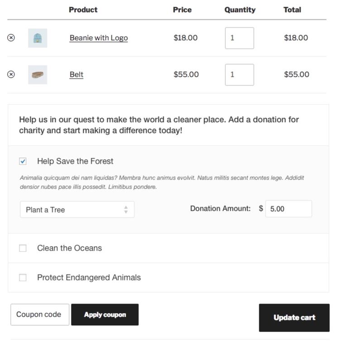The height and width of the screenshot is (341, 337).
Task: Click the Protect Endangered Animals label
Action: [x=89, y=278]
